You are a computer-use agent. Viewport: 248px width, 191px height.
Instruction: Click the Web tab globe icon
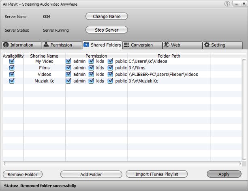point(167,45)
